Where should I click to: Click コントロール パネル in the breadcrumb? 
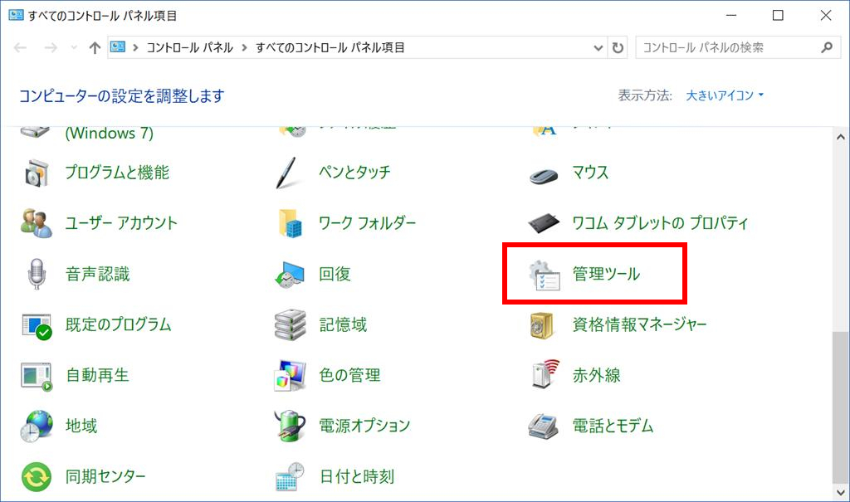189,48
